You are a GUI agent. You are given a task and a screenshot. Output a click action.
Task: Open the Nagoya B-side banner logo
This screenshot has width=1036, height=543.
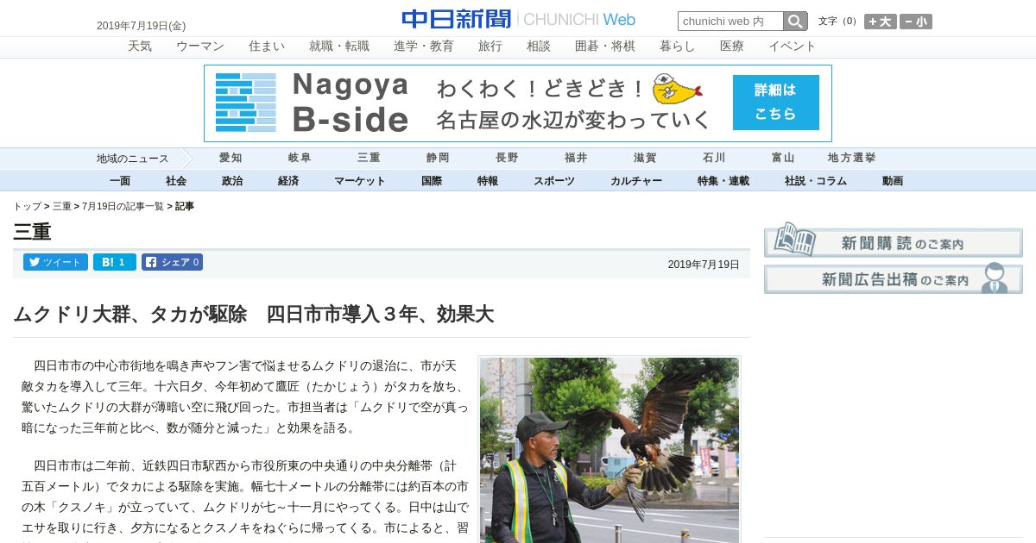tap(313, 103)
